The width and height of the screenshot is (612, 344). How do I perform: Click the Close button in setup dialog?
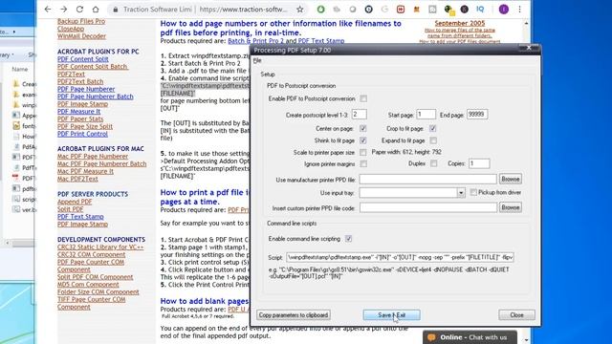516,314
